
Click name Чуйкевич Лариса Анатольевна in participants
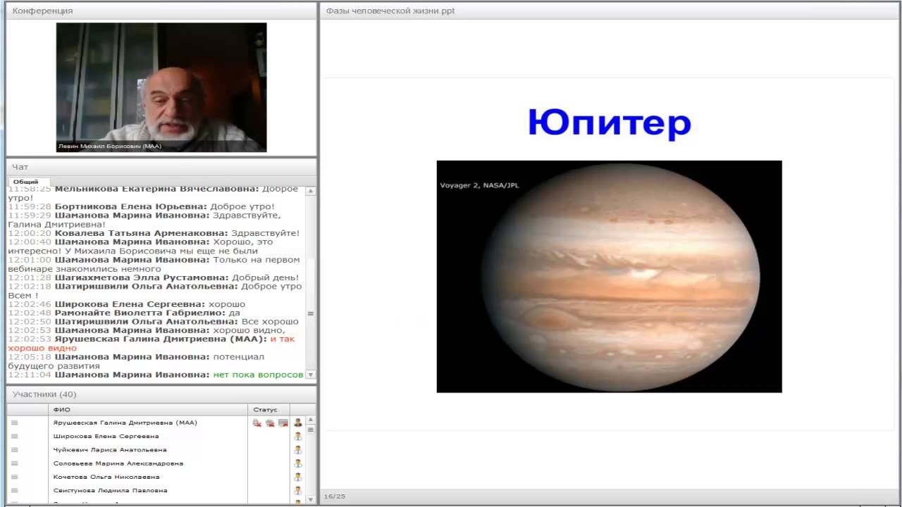coord(110,449)
